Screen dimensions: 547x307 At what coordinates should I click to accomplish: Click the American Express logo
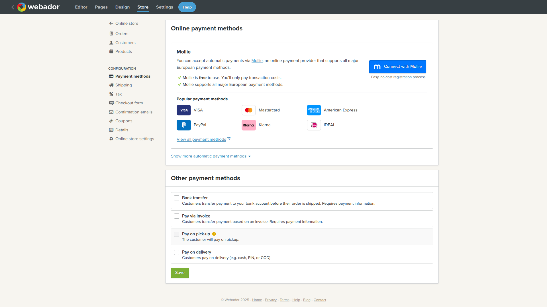(314, 110)
